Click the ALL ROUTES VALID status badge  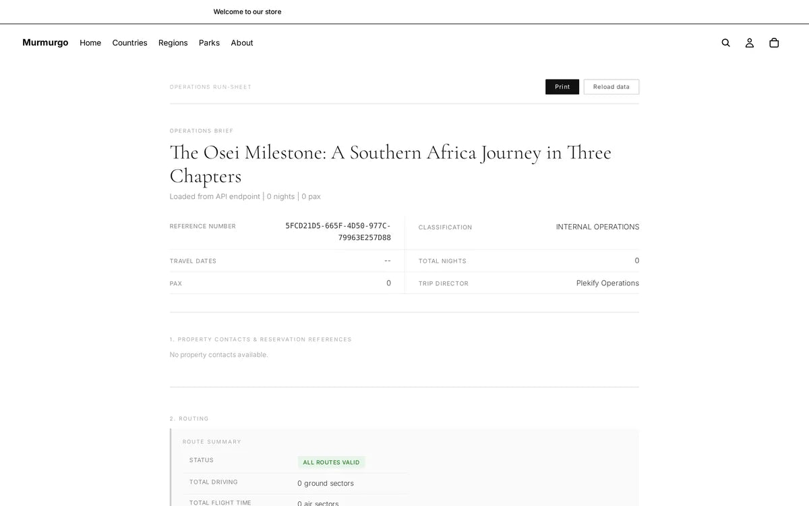pos(332,462)
